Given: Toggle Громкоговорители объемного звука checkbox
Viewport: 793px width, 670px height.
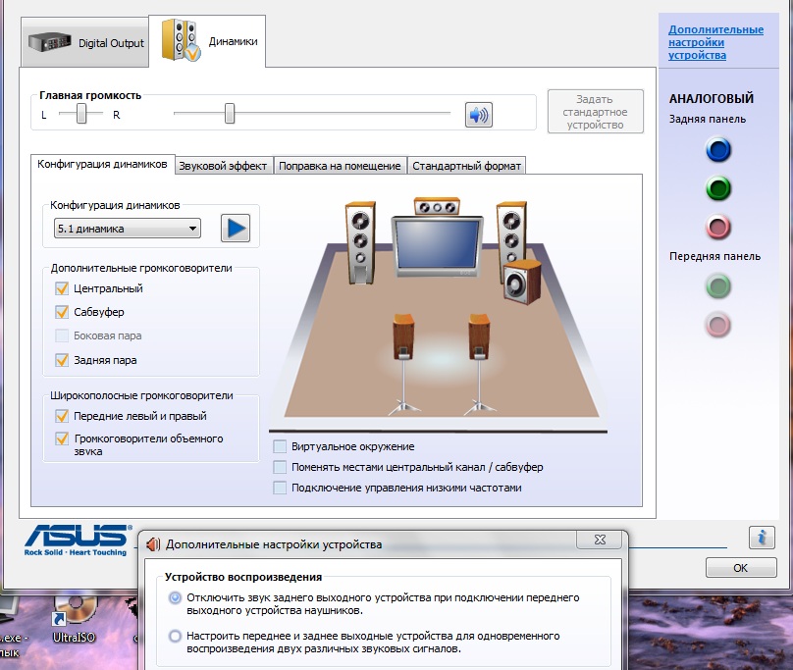Looking at the screenshot, I should coord(62,438).
